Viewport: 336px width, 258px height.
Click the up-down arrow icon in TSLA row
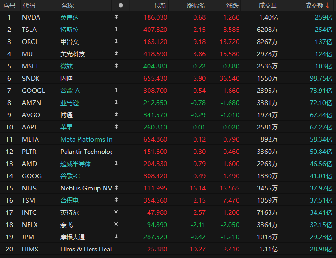pos(116,29)
